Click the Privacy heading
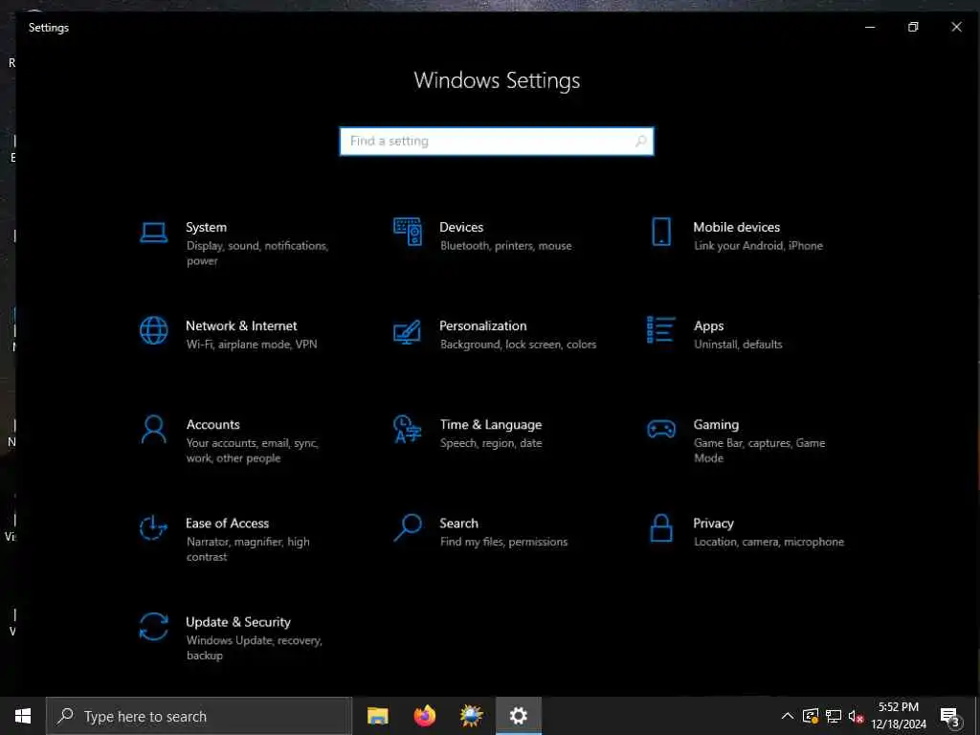 (713, 523)
